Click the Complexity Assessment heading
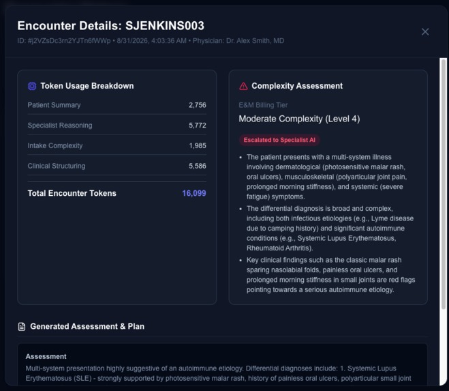The image size is (449, 391). [x=297, y=86]
